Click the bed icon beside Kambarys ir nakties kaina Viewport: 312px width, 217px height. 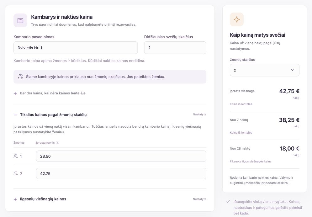point(20,20)
